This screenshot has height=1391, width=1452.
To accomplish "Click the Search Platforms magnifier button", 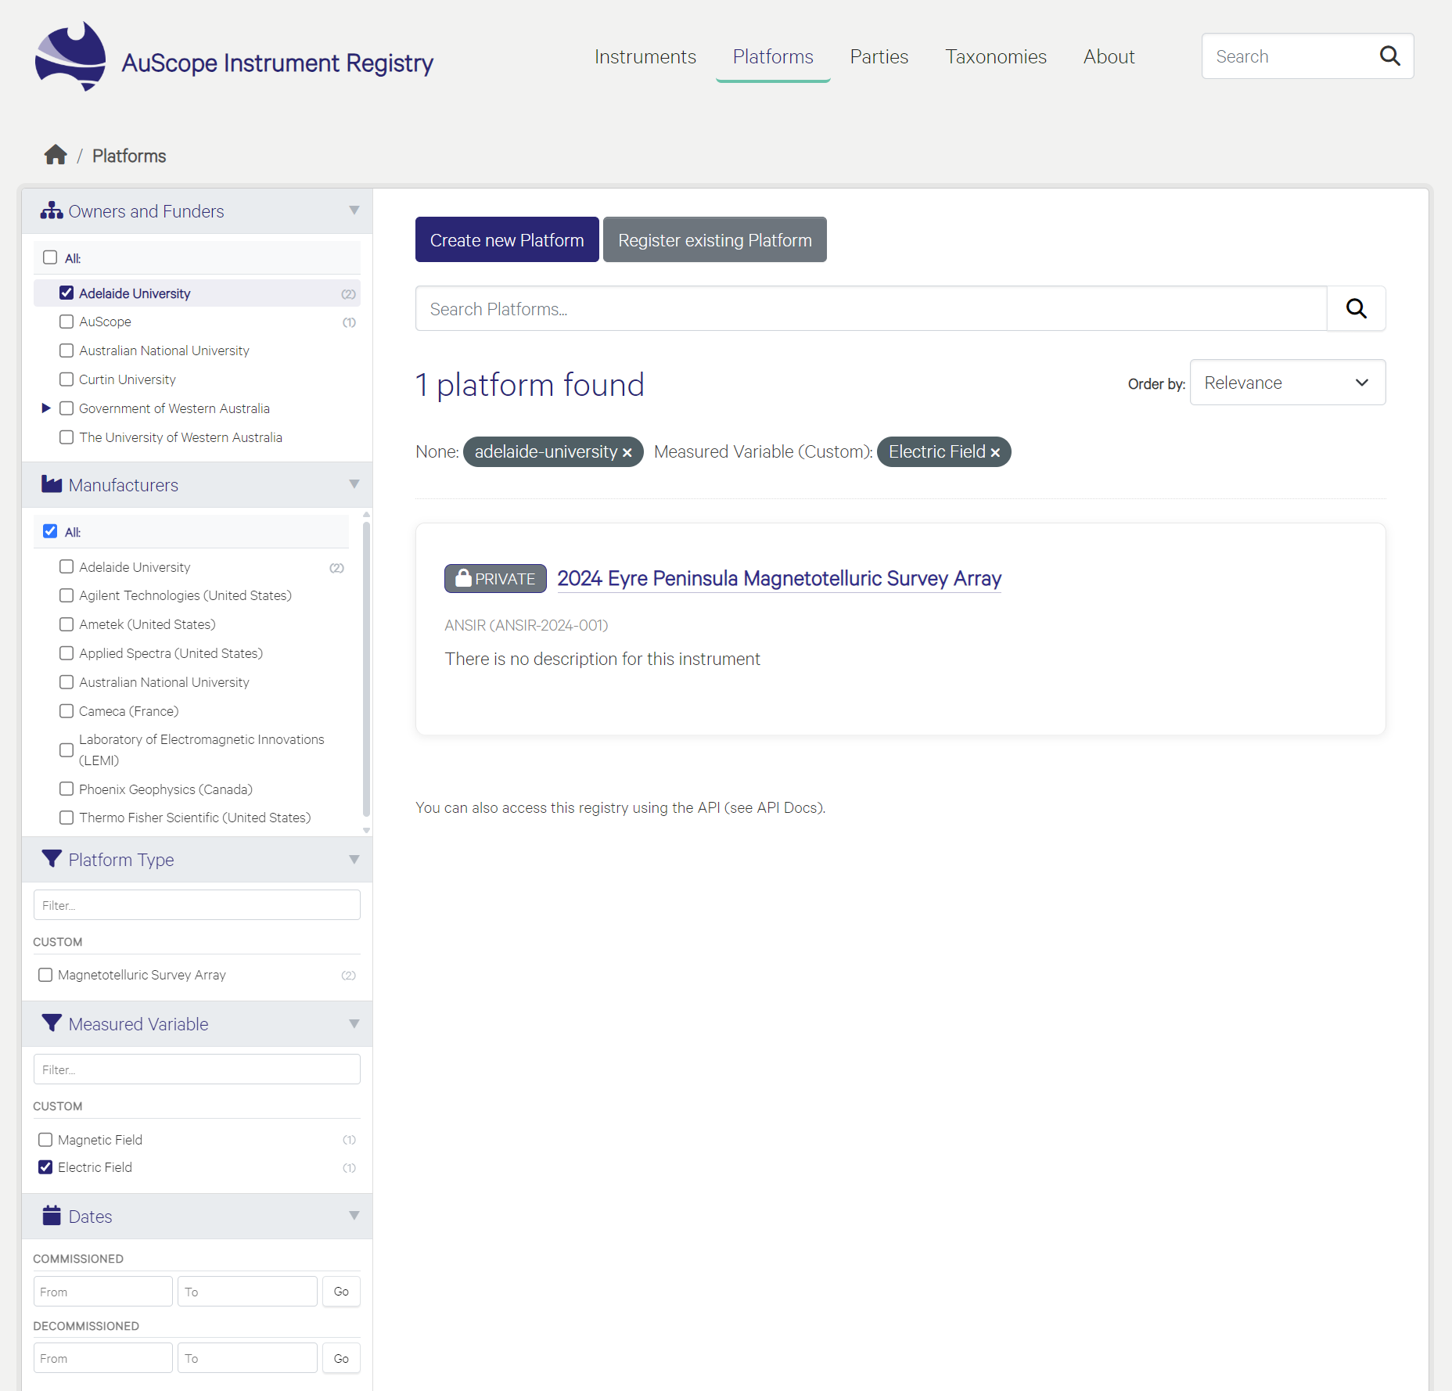I will pos(1356,308).
